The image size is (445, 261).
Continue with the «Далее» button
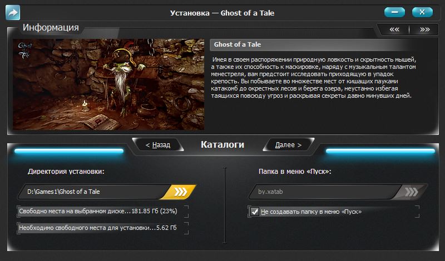pyautogui.click(x=288, y=145)
